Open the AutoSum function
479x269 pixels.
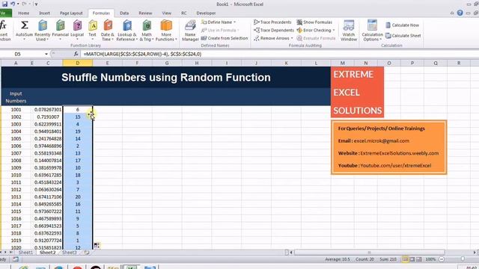(x=24, y=30)
